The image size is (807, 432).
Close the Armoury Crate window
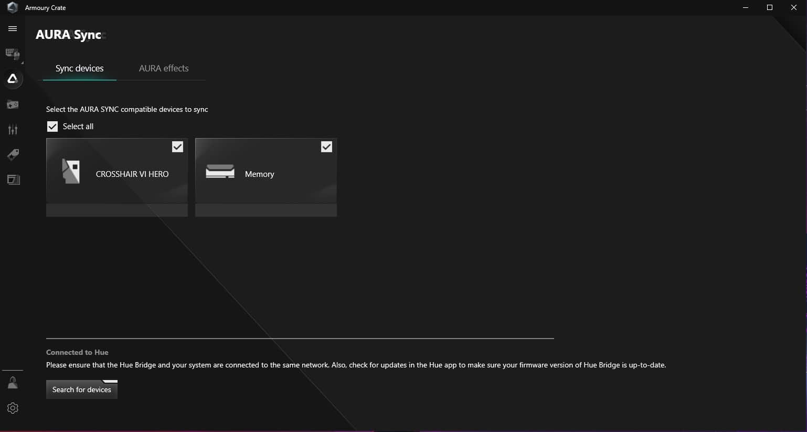pos(794,7)
